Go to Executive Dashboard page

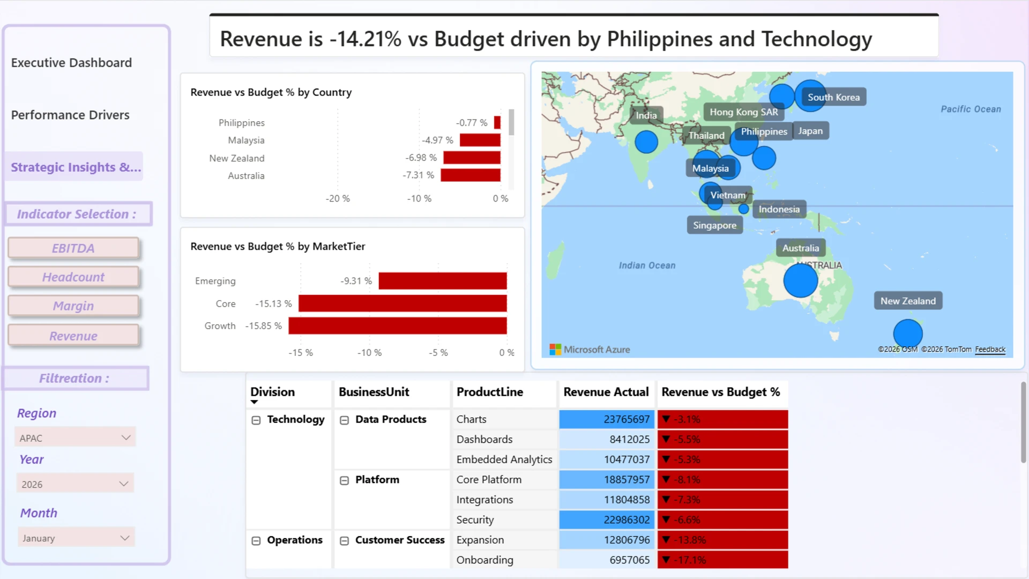click(x=71, y=63)
